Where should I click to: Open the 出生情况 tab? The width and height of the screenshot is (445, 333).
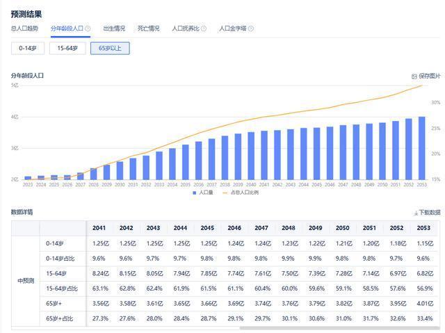pos(114,29)
